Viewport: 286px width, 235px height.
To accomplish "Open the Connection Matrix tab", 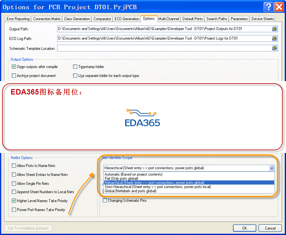I will pyautogui.click(x=47, y=19).
